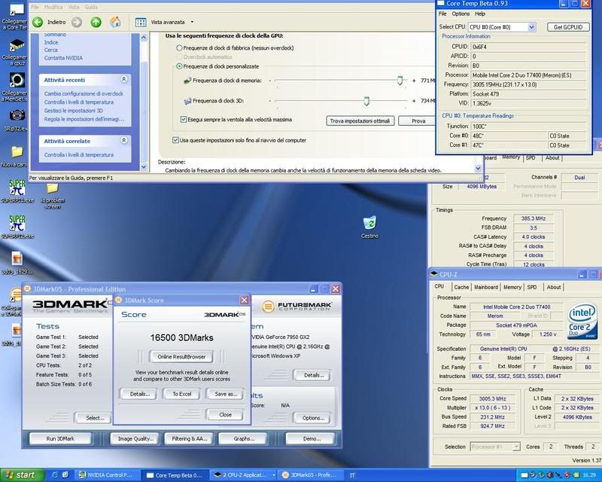602x482 pixels.
Task: Click the Run 3DMark button
Action: pyautogui.click(x=60, y=438)
